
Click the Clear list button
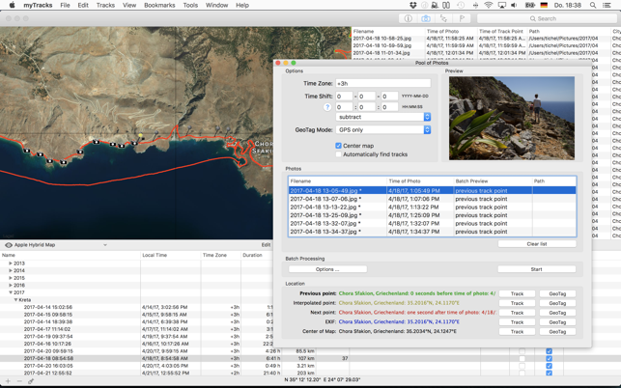coord(537,244)
